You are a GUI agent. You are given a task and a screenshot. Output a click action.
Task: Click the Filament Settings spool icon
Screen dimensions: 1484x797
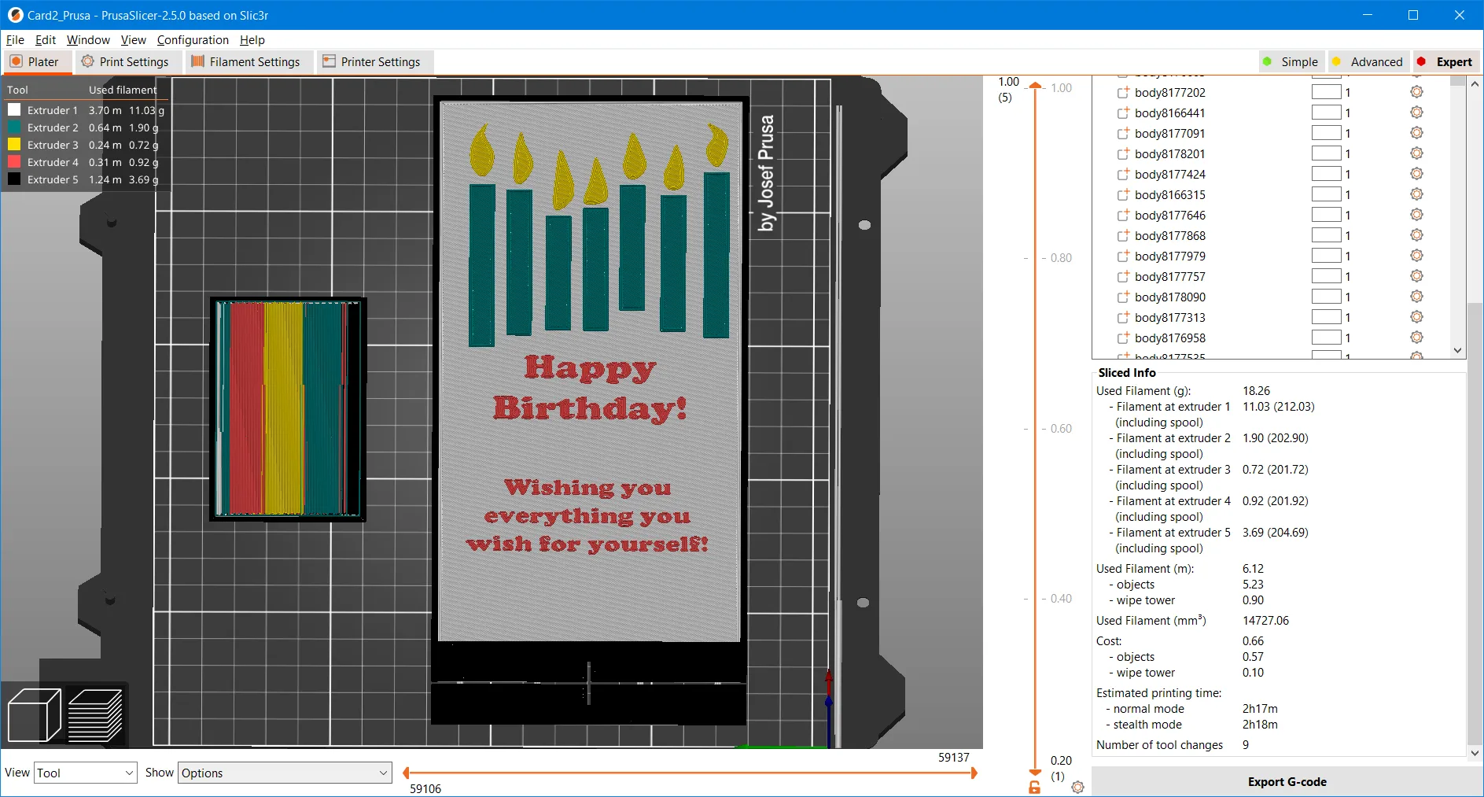point(197,61)
